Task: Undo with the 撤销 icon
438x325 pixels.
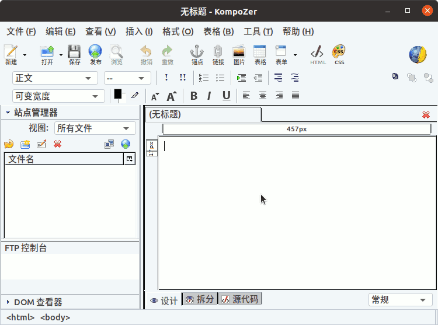Action: point(146,55)
